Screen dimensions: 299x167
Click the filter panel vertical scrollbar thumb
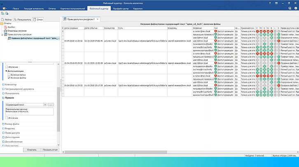tap(58, 109)
